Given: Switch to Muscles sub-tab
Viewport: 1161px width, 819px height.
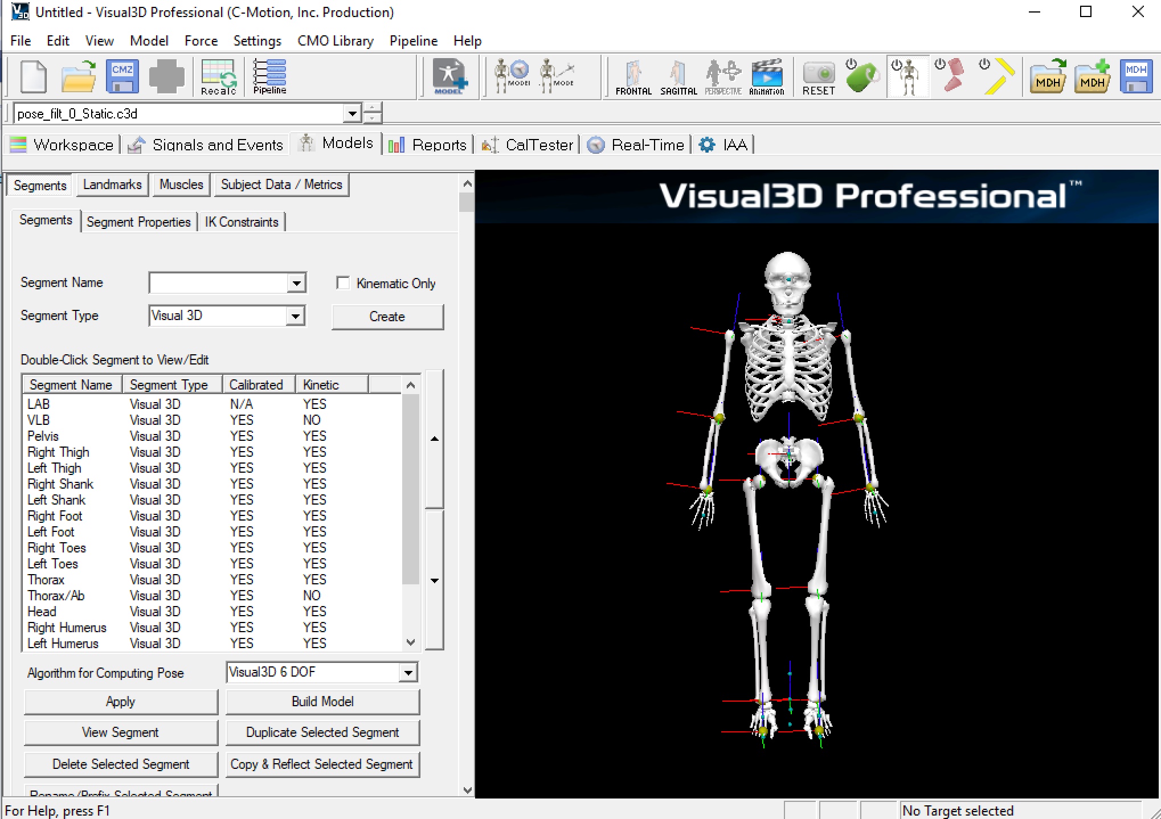Looking at the screenshot, I should pyautogui.click(x=181, y=185).
